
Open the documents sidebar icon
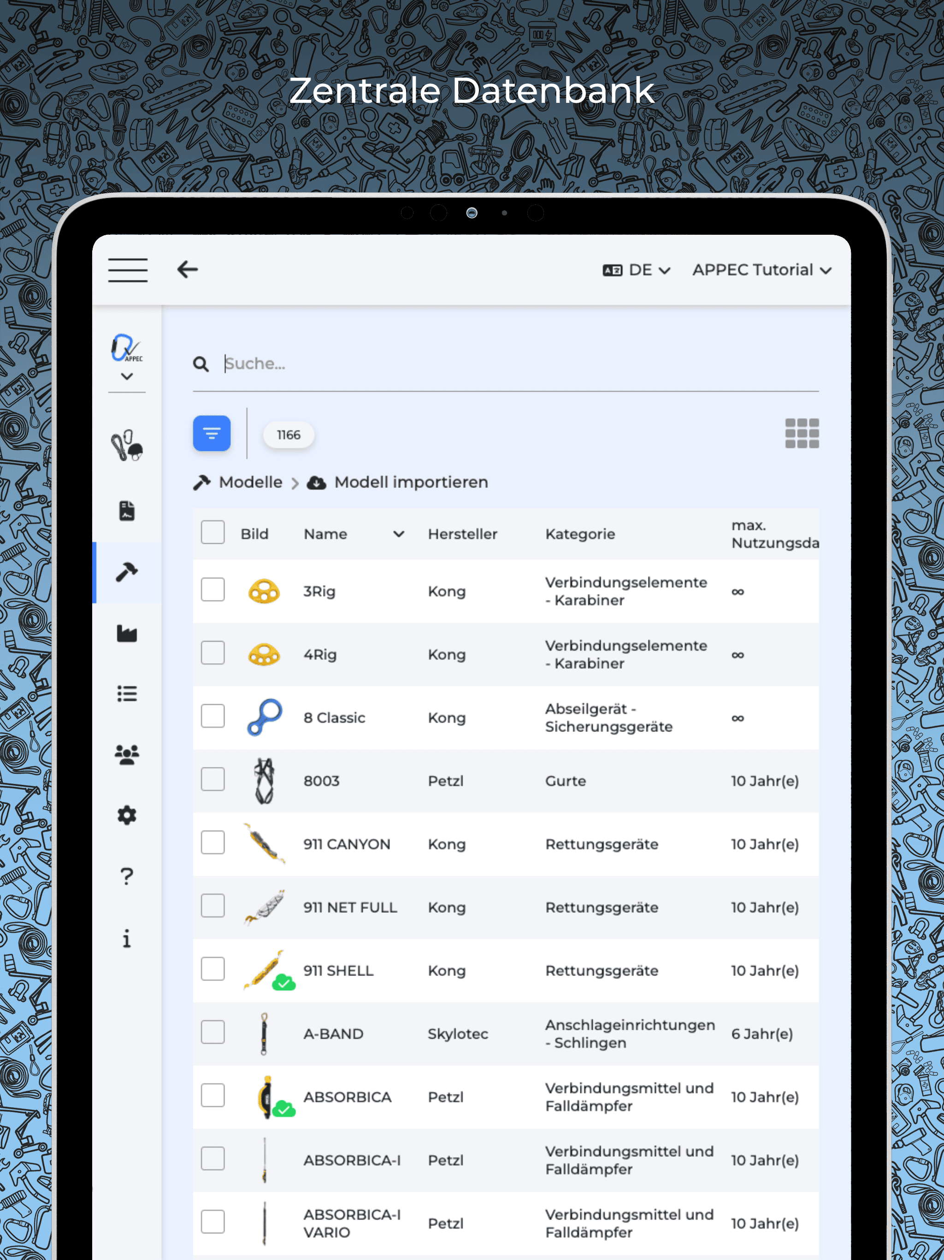(x=127, y=511)
